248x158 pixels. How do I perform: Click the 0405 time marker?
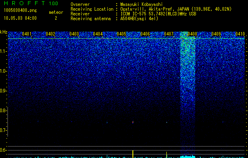[121, 34]
